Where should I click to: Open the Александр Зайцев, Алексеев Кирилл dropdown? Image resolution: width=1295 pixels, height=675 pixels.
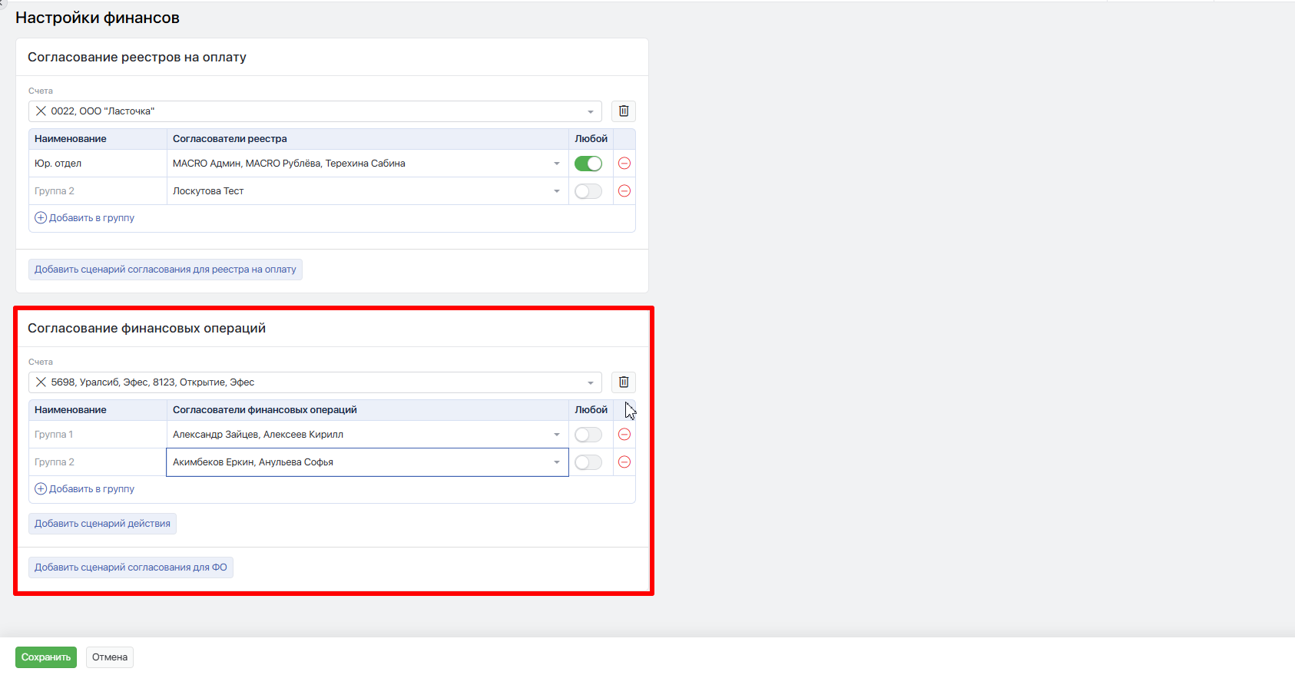click(557, 435)
